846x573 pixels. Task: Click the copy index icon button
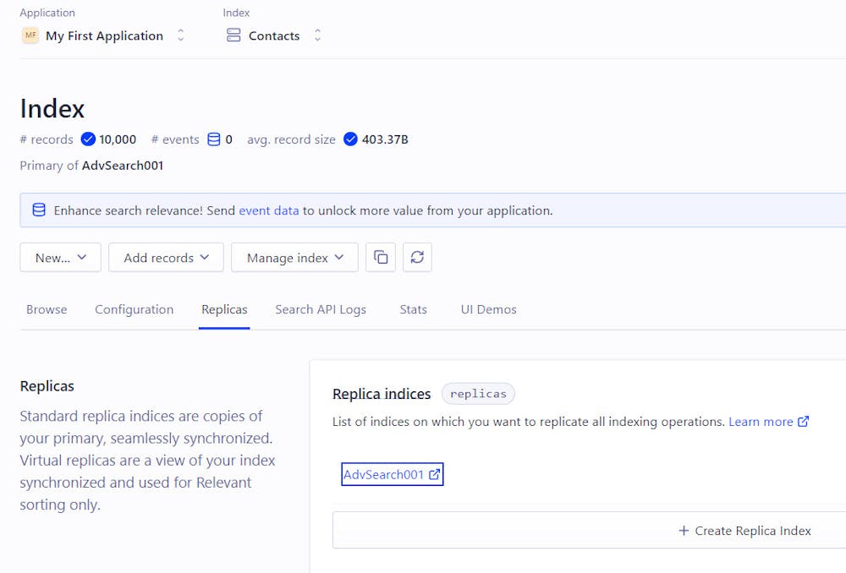click(x=381, y=258)
